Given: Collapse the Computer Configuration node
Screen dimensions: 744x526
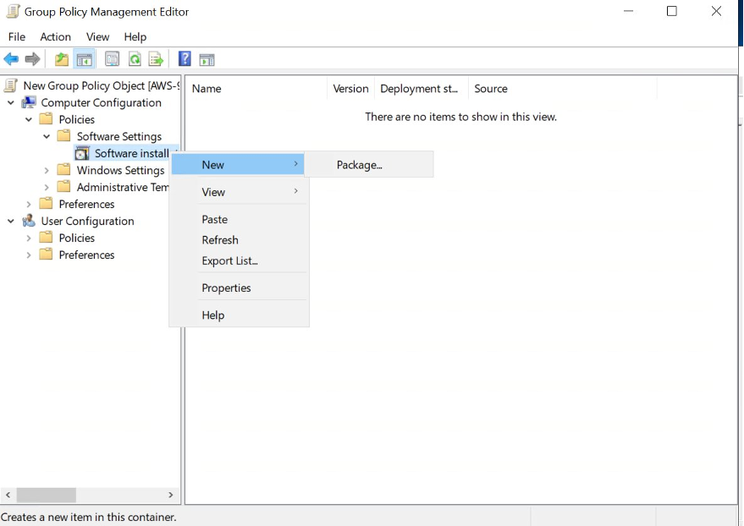Looking at the screenshot, I should [x=9, y=102].
